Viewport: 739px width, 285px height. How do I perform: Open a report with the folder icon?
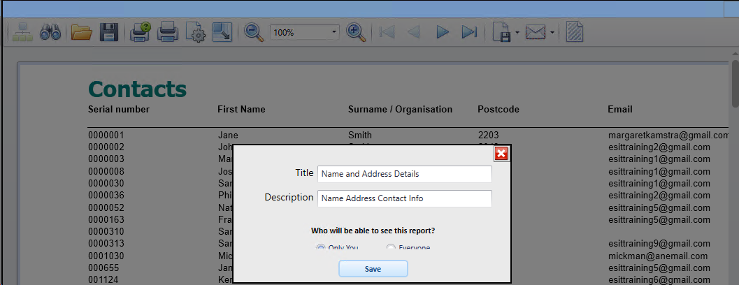tap(82, 32)
